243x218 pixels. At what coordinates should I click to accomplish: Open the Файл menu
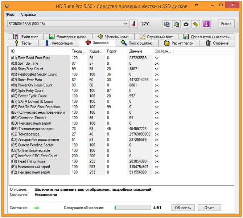(11, 15)
